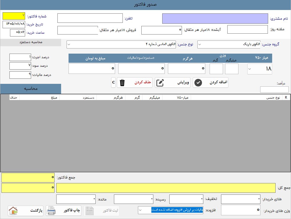Screen dimensions: 291x219
Task: Click the تاریخ خرید date field
Action: [x=14, y=25]
